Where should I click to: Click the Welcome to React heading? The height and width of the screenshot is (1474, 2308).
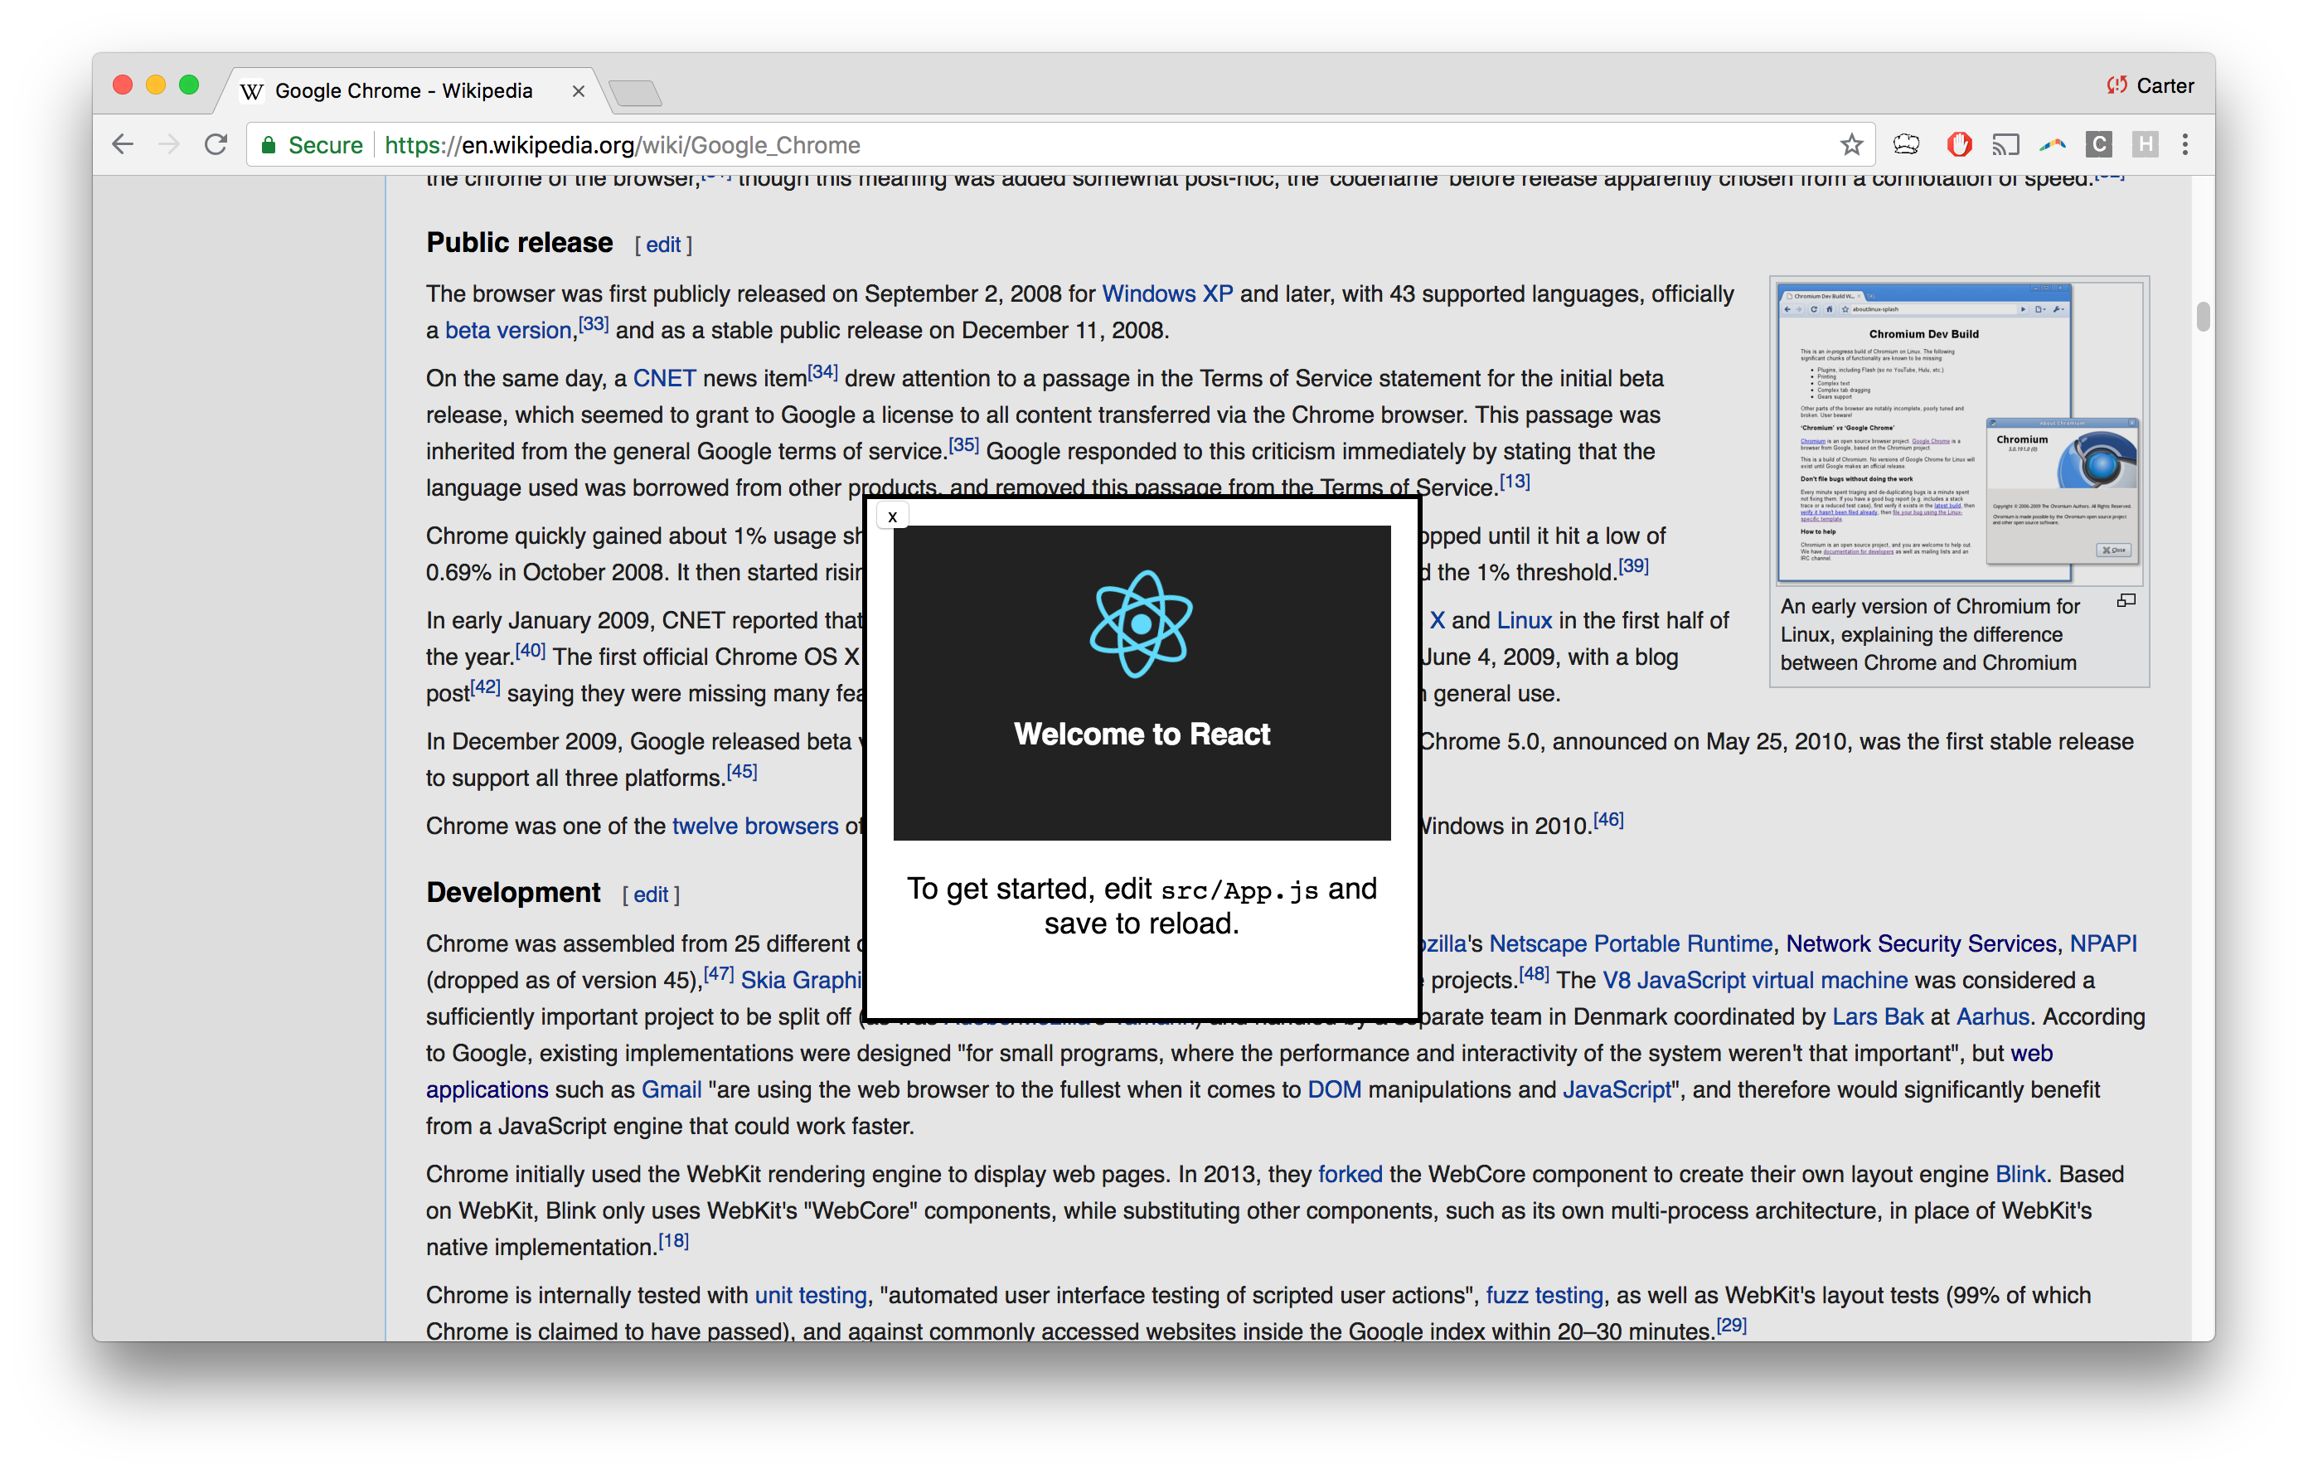tap(1142, 733)
